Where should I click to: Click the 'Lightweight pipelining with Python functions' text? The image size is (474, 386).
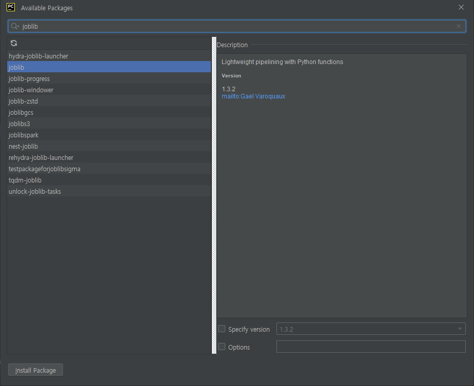point(283,62)
